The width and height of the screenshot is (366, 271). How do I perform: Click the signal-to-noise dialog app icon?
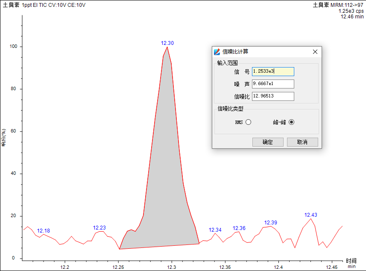pyautogui.click(x=217, y=52)
